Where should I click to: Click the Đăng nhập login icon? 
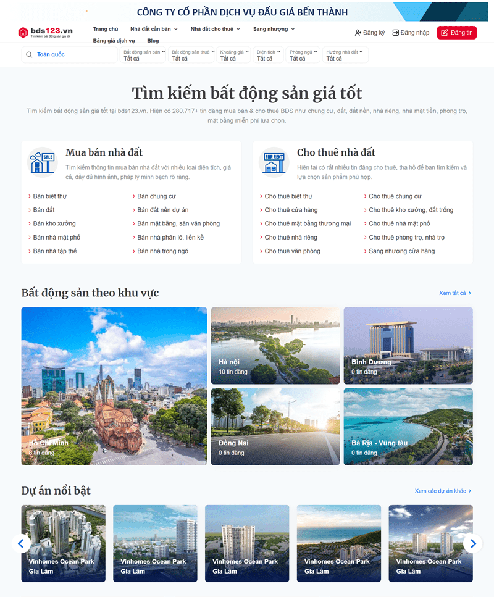coord(395,33)
